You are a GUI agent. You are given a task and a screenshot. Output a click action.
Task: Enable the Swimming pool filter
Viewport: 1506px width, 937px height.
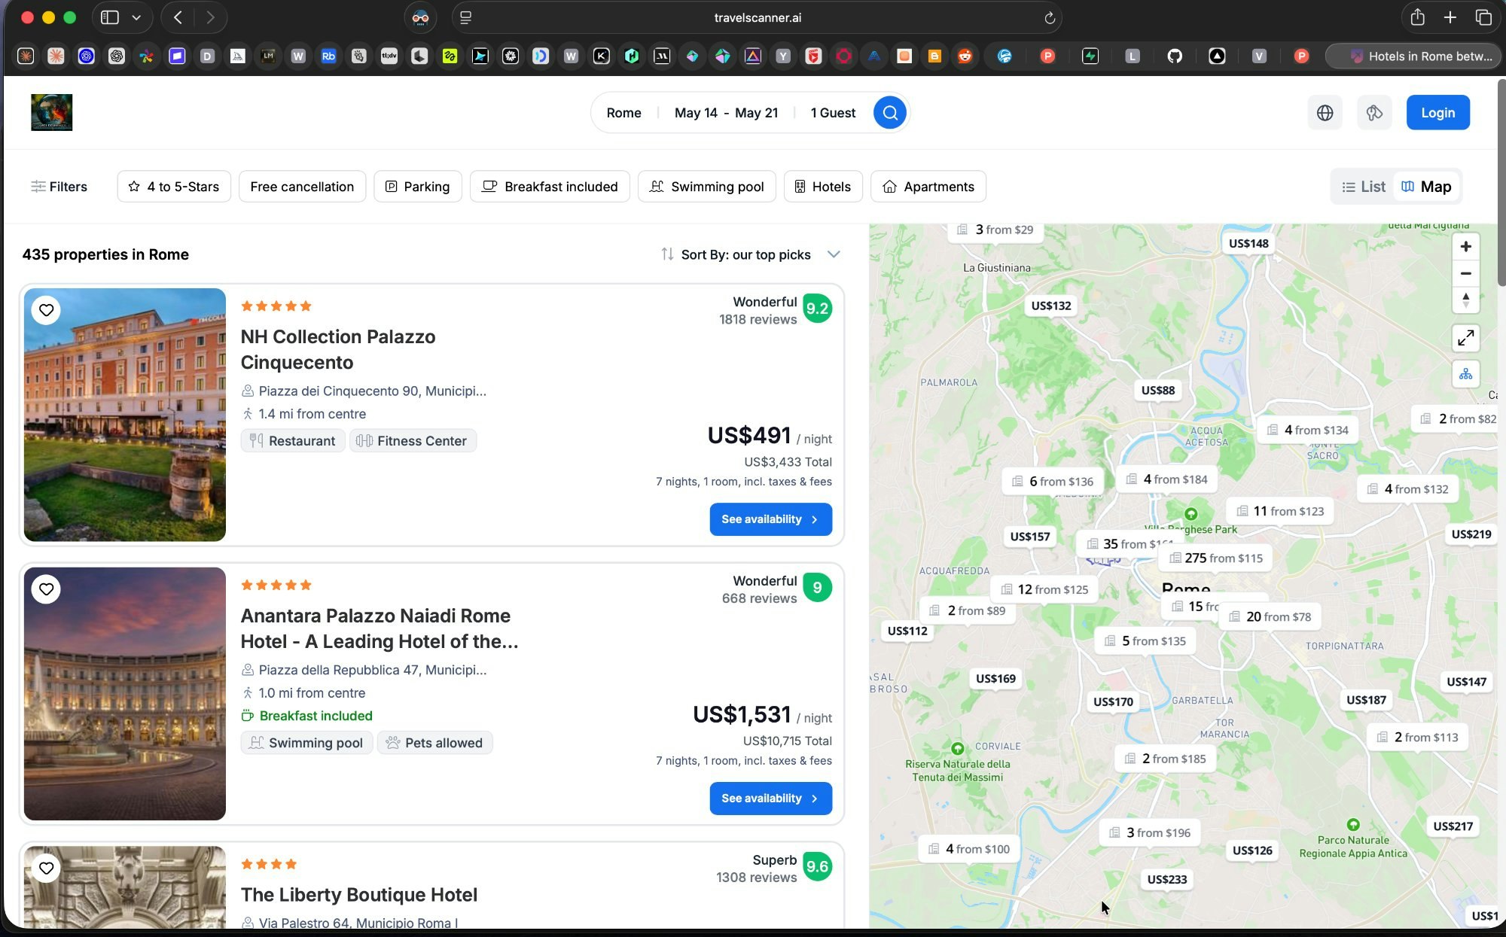click(x=706, y=186)
